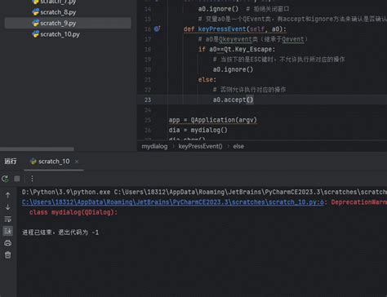Place cursor on 'a0.accept()' line 23
Image resolution: width=387 pixels, height=297 pixels.
pos(233,100)
